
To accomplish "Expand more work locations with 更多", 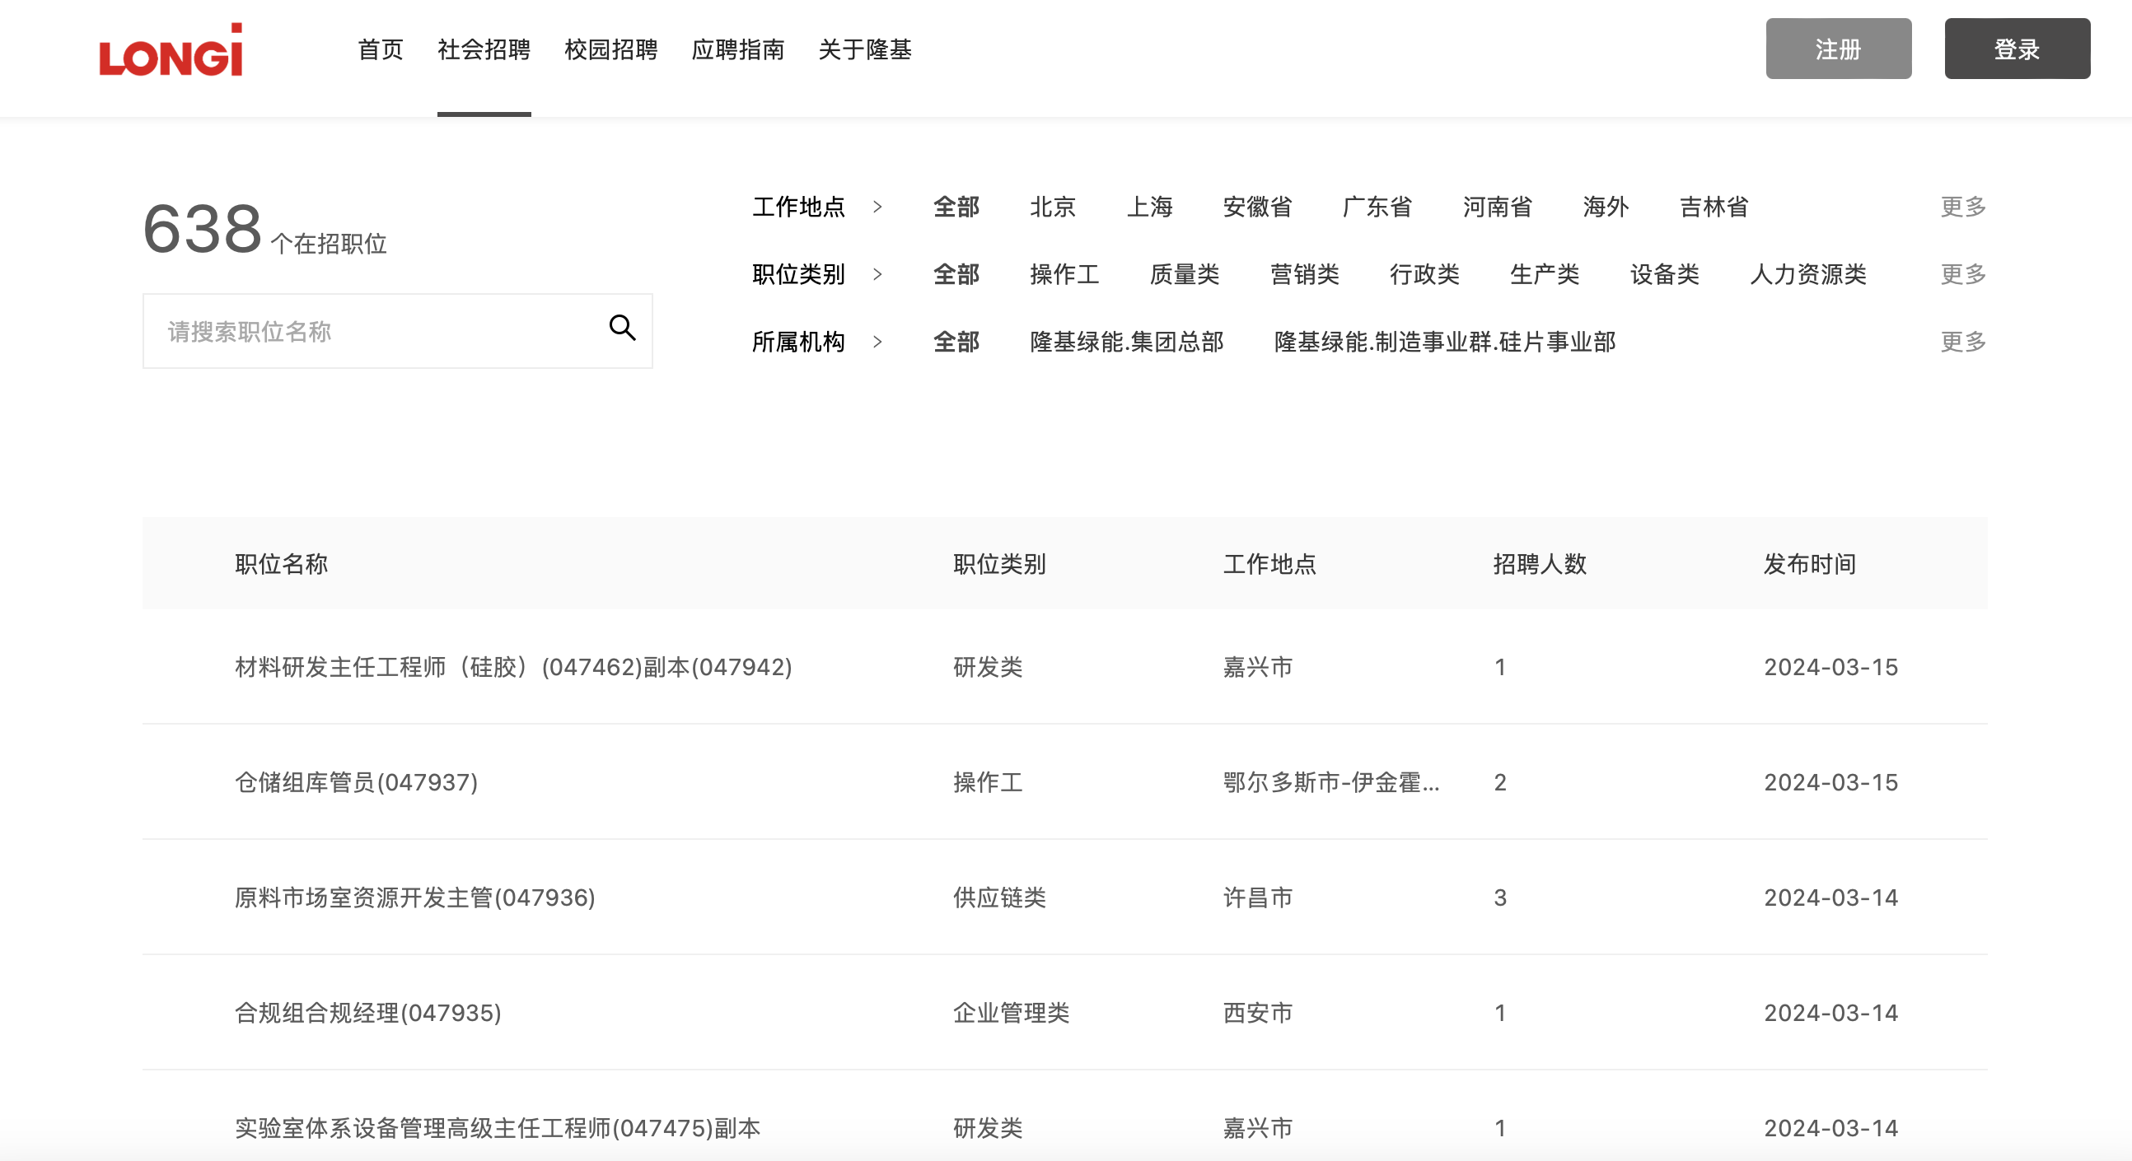I will [x=1962, y=207].
